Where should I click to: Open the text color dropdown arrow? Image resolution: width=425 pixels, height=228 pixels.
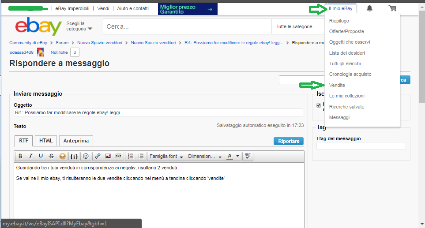(238, 156)
